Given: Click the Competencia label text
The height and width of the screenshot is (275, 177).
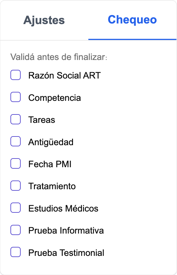Looking at the screenshot, I should click(54, 98).
